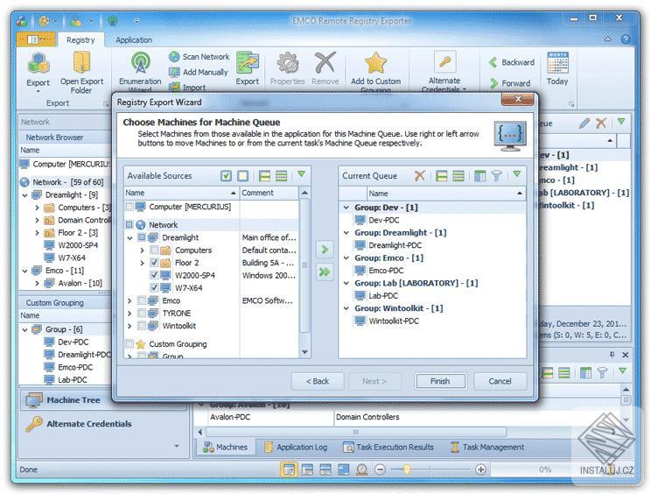Open Available Sources options dropdown triangle

coord(301,174)
